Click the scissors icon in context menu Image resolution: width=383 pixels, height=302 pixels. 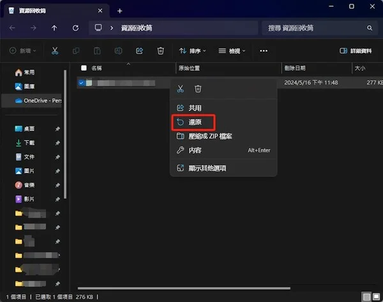click(x=181, y=89)
